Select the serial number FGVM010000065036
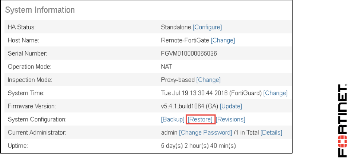 (x=189, y=54)
